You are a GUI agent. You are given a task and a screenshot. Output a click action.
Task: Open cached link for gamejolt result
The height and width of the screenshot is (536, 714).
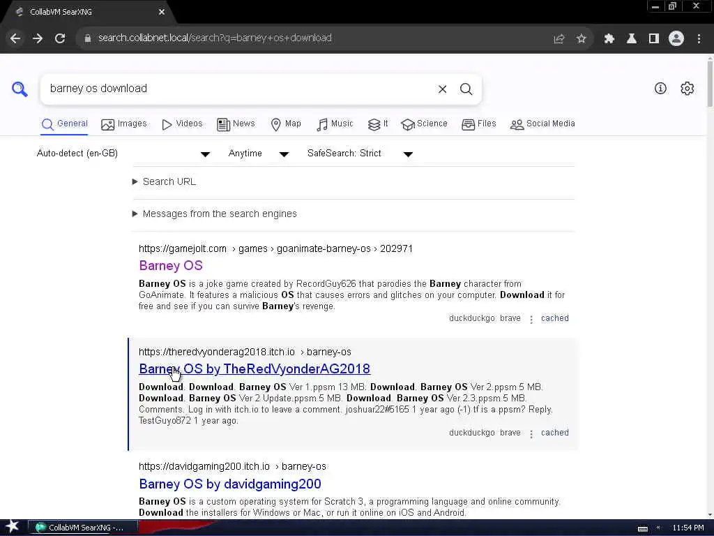tap(554, 318)
